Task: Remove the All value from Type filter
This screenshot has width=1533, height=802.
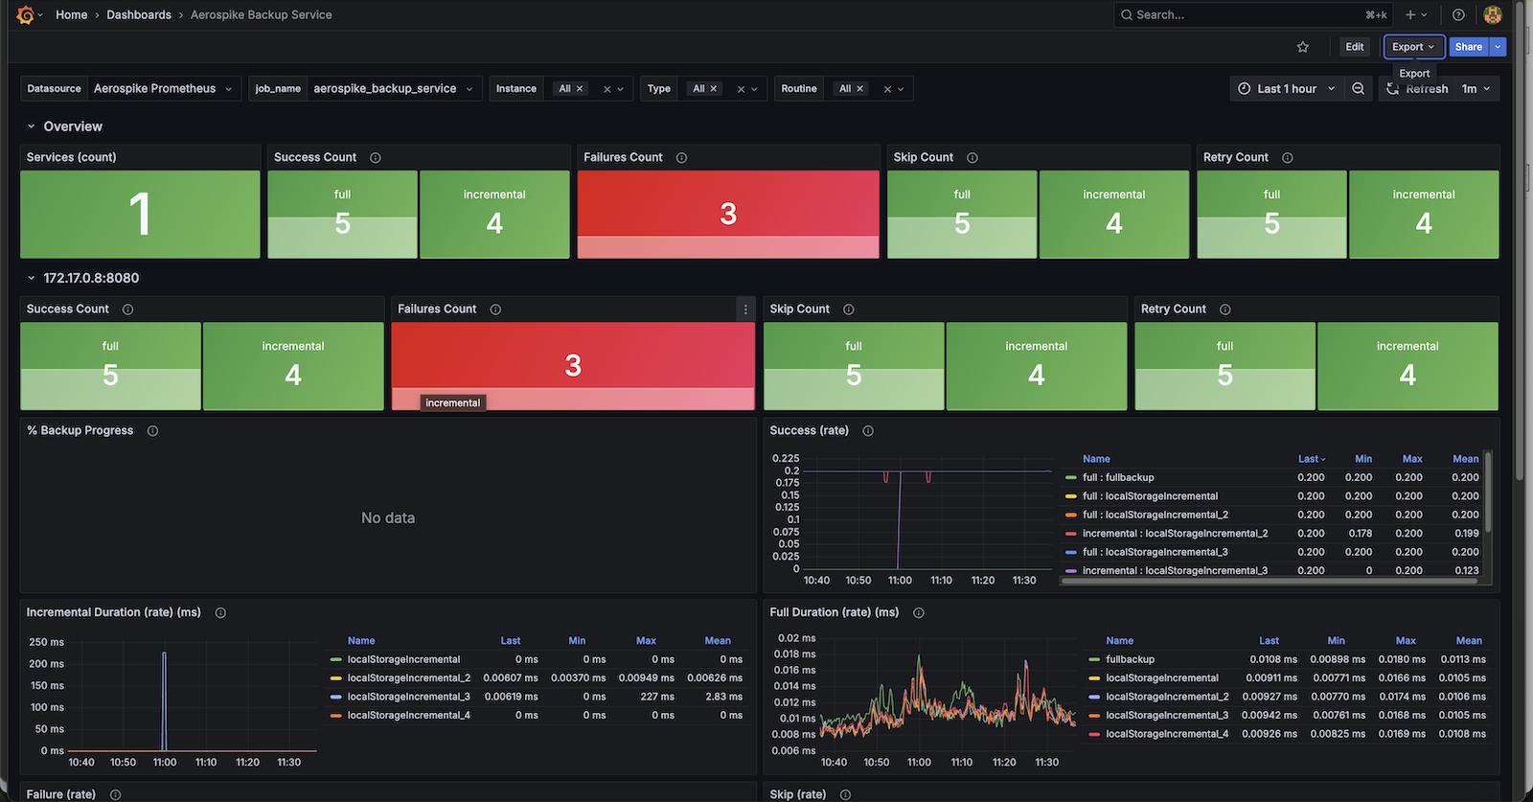Action: [714, 89]
